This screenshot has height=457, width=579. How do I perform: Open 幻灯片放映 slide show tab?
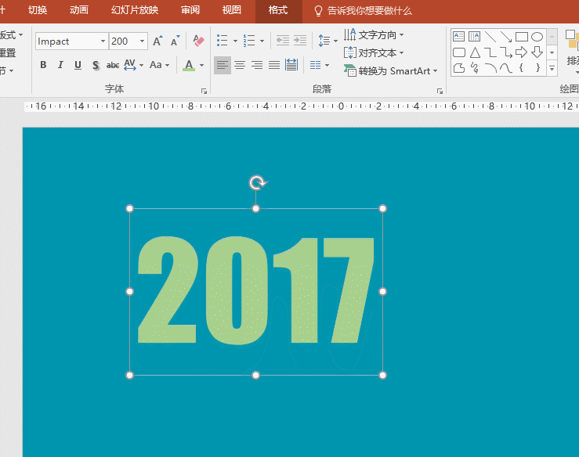(135, 10)
